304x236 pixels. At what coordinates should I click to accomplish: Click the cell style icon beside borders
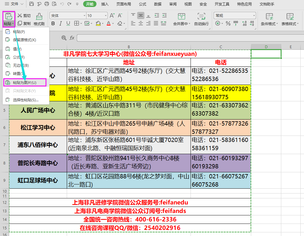(87, 23)
